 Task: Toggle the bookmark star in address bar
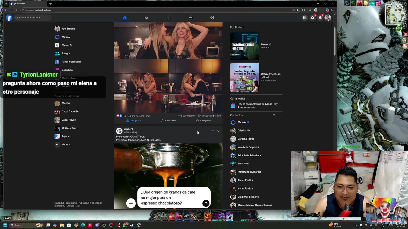[298, 10]
